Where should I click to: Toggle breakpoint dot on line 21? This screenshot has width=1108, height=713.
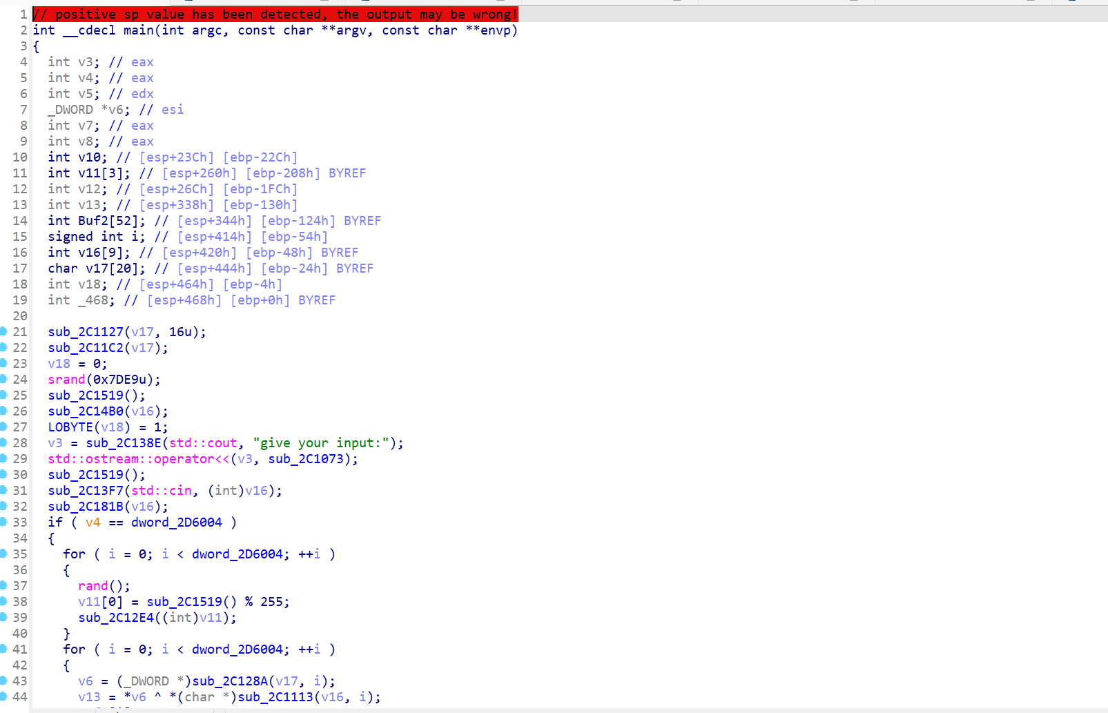tap(3, 331)
